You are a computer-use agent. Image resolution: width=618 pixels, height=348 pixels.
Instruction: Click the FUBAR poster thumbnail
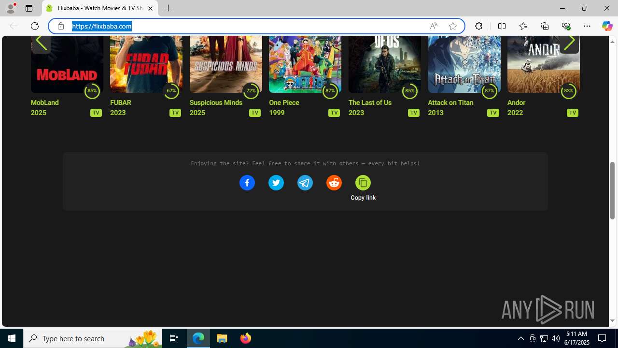click(x=146, y=64)
